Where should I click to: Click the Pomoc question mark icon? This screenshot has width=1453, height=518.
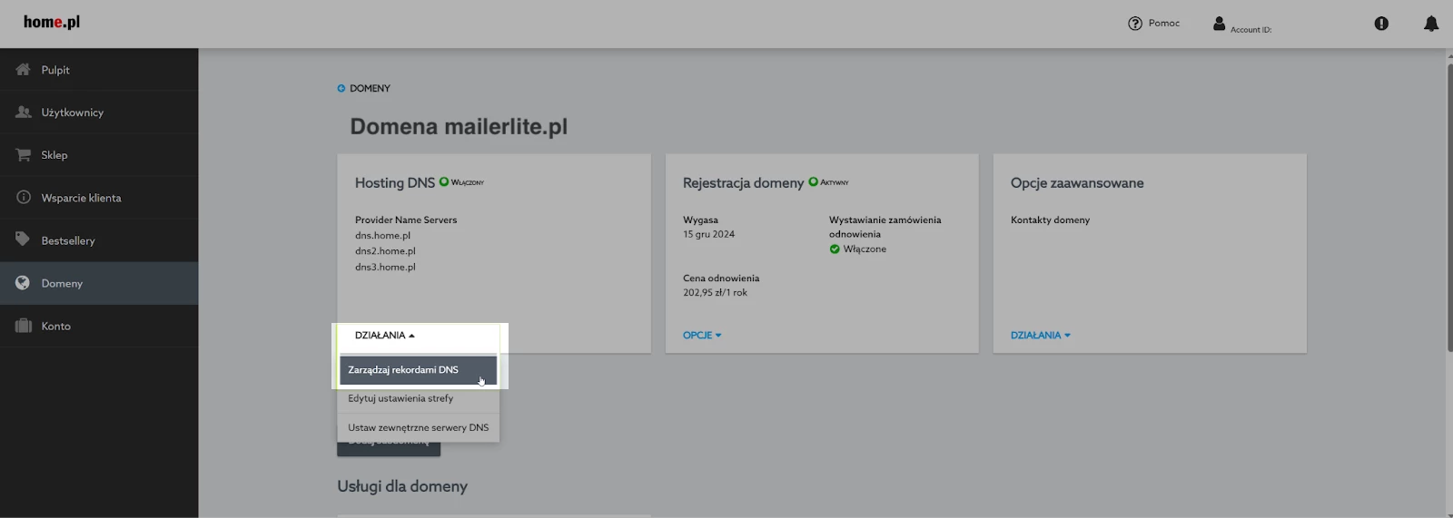1135,24
